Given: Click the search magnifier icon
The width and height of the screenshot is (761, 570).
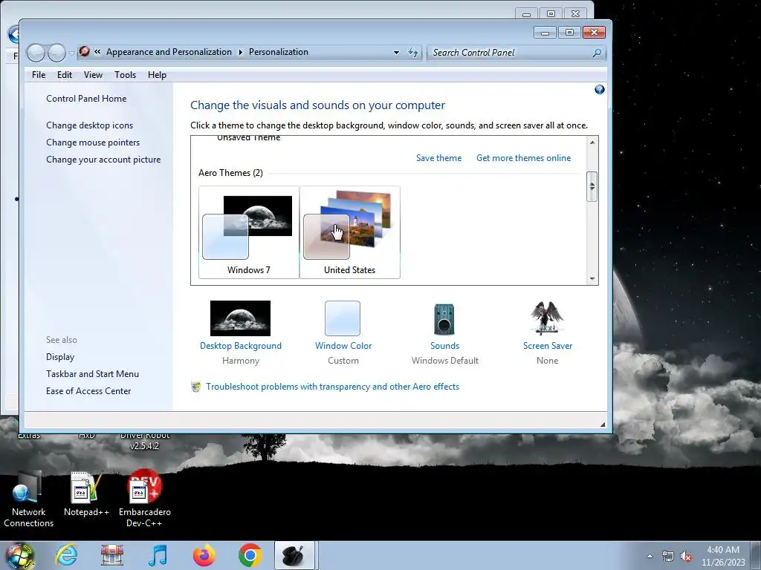Looking at the screenshot, I should [x=598, y=53].
